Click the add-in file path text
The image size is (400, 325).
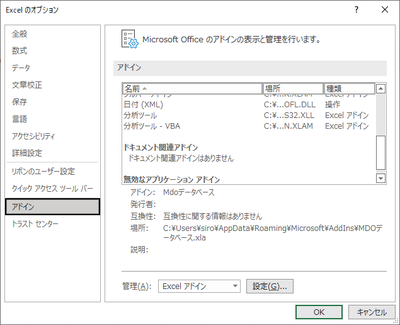pos(273,233)
